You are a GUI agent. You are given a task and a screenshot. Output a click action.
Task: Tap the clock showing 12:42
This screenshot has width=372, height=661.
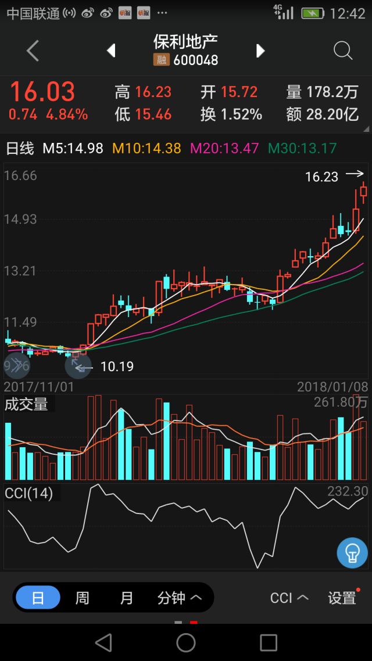[347, 13]
